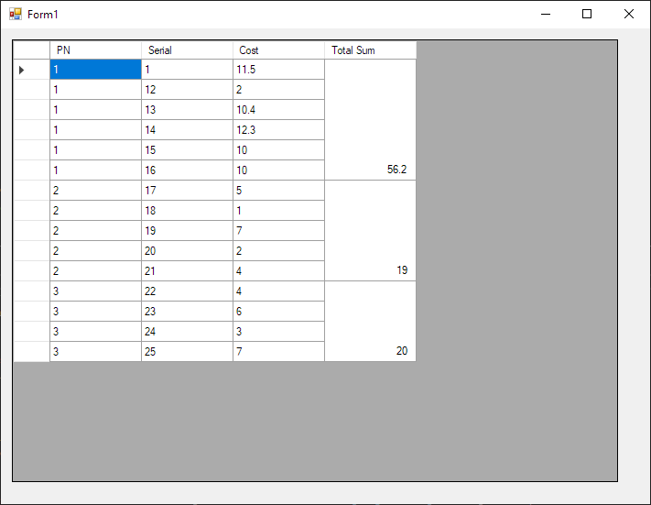Image resolution: width=651 pixels, height=505 pixels.
Task: Maximize the Form1 window
Action: point(587,14)
